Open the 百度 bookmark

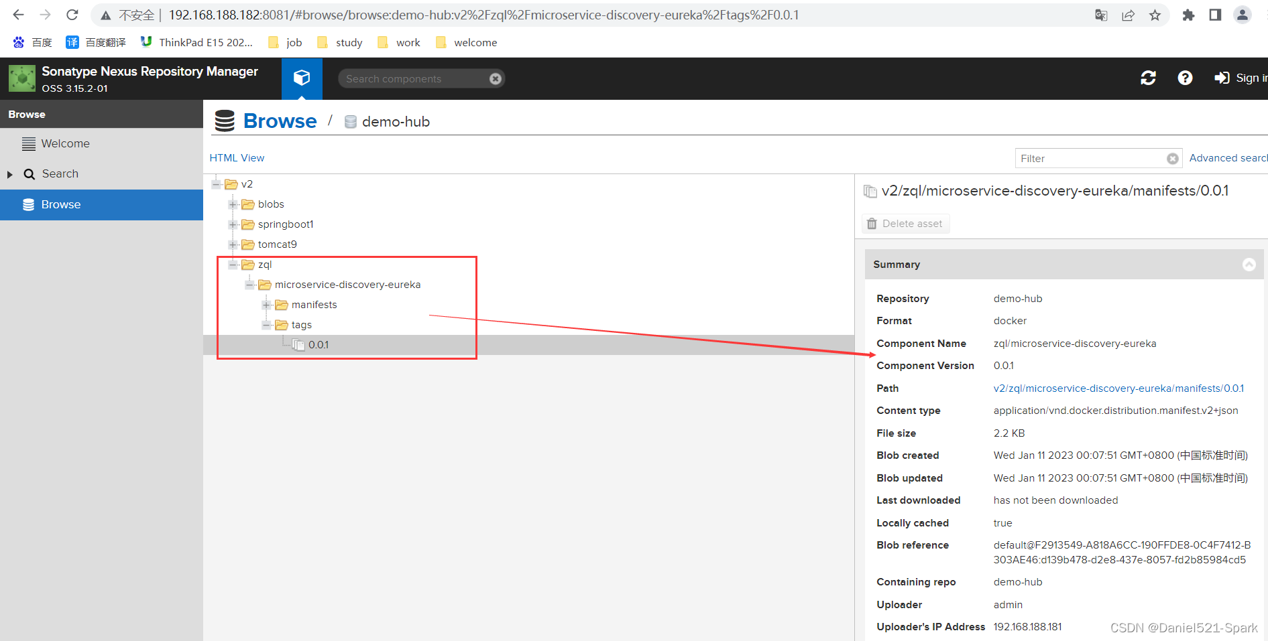click(x=32, y=42)
